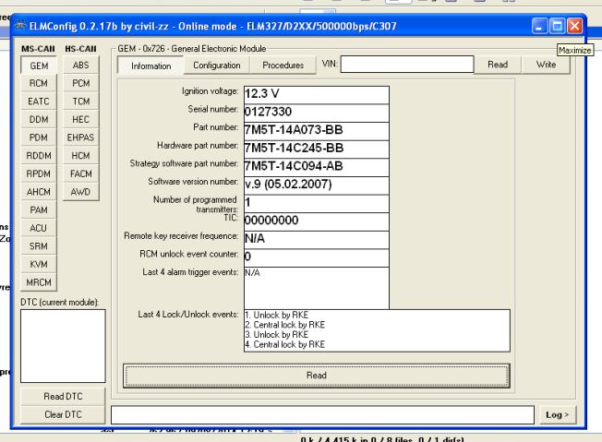The width and height of the screenshot is (602, 442).
Task: Click the number of programmed transmitters value
Action: coord(317,203)
